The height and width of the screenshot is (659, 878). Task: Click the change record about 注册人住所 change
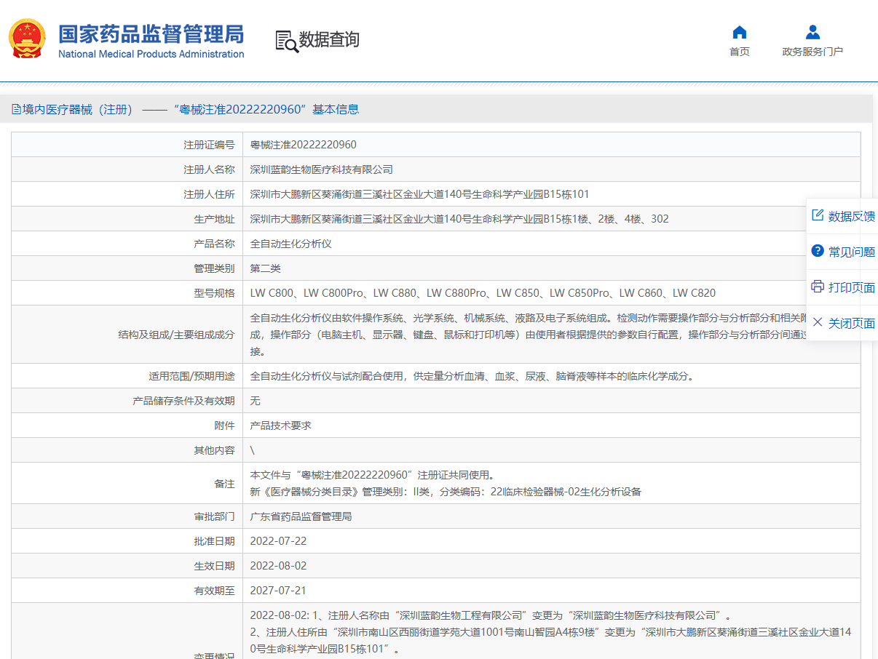551,640
